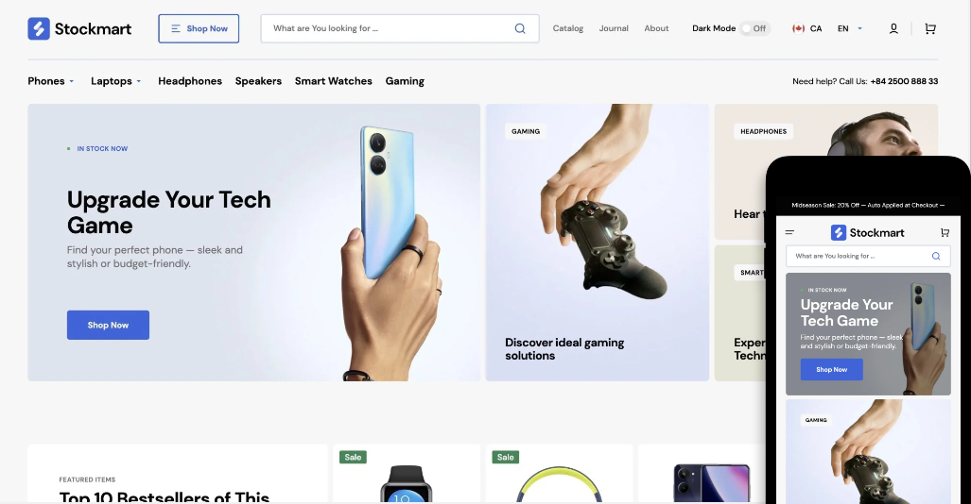This screenshot has height=504, width=971.
Task: Click the search icon in mobile preview search field
Action: 936,256
